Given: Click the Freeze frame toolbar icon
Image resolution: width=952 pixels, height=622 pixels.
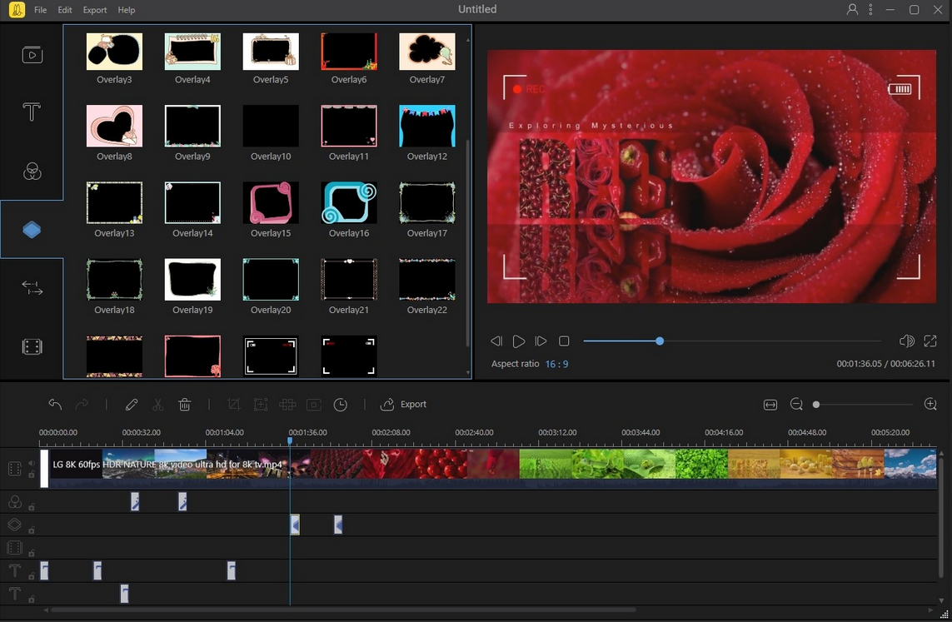Looking at the screenshot, I should (314, 404).
